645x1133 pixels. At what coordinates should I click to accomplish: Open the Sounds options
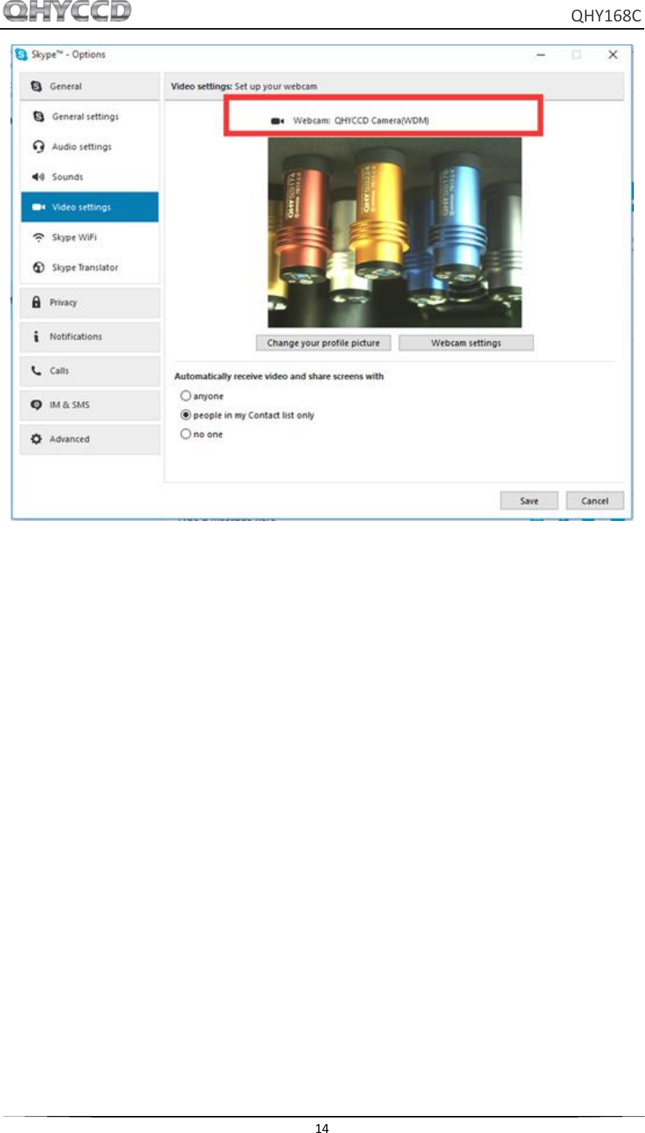click(90, 177)
